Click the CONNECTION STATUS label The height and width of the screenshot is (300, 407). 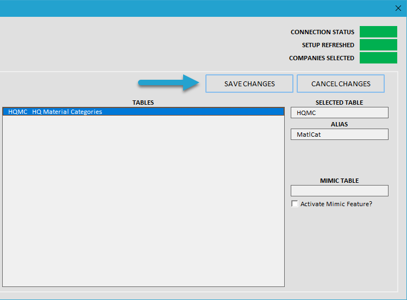click(322, 32)
